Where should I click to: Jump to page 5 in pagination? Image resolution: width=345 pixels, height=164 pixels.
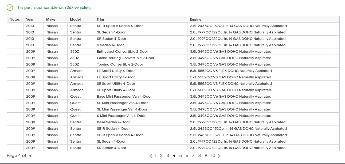(181, 156)
